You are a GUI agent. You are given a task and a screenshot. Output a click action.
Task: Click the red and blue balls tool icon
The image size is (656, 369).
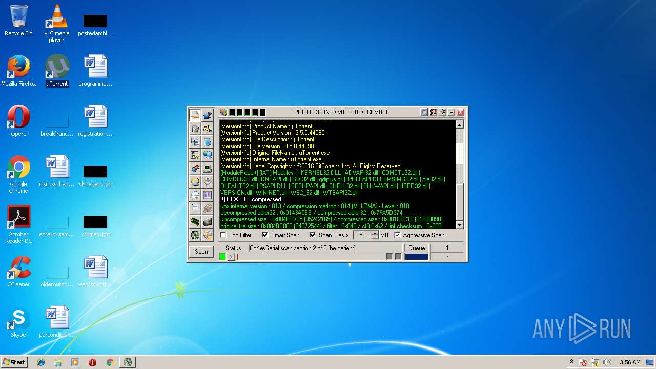195,168
